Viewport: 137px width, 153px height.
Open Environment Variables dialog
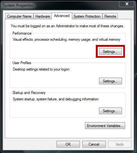(105, 126)
